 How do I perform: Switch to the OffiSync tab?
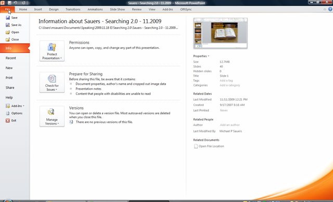tap(186, 9)
